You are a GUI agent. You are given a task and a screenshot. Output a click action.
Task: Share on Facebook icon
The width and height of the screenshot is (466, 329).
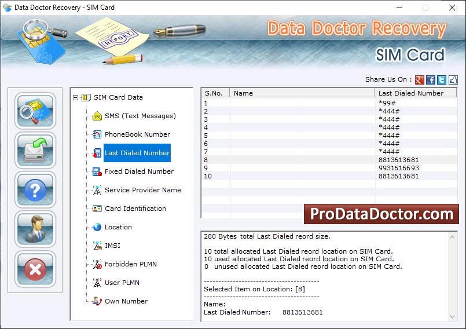coord(431,80)
